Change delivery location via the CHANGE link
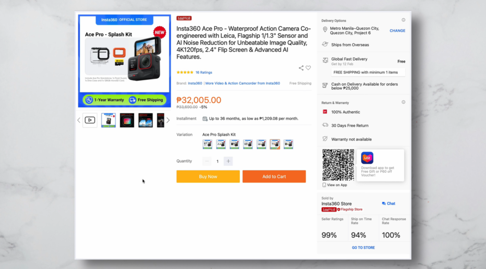Viewport: 486px width, 269px height. point(397,31)
